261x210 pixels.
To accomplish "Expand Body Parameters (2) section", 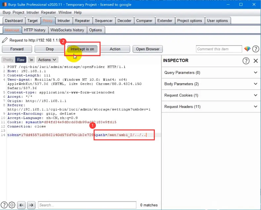I will (211, 84).
